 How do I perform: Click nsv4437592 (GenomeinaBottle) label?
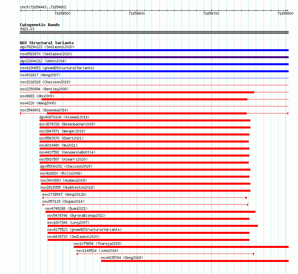coord(67,152)
